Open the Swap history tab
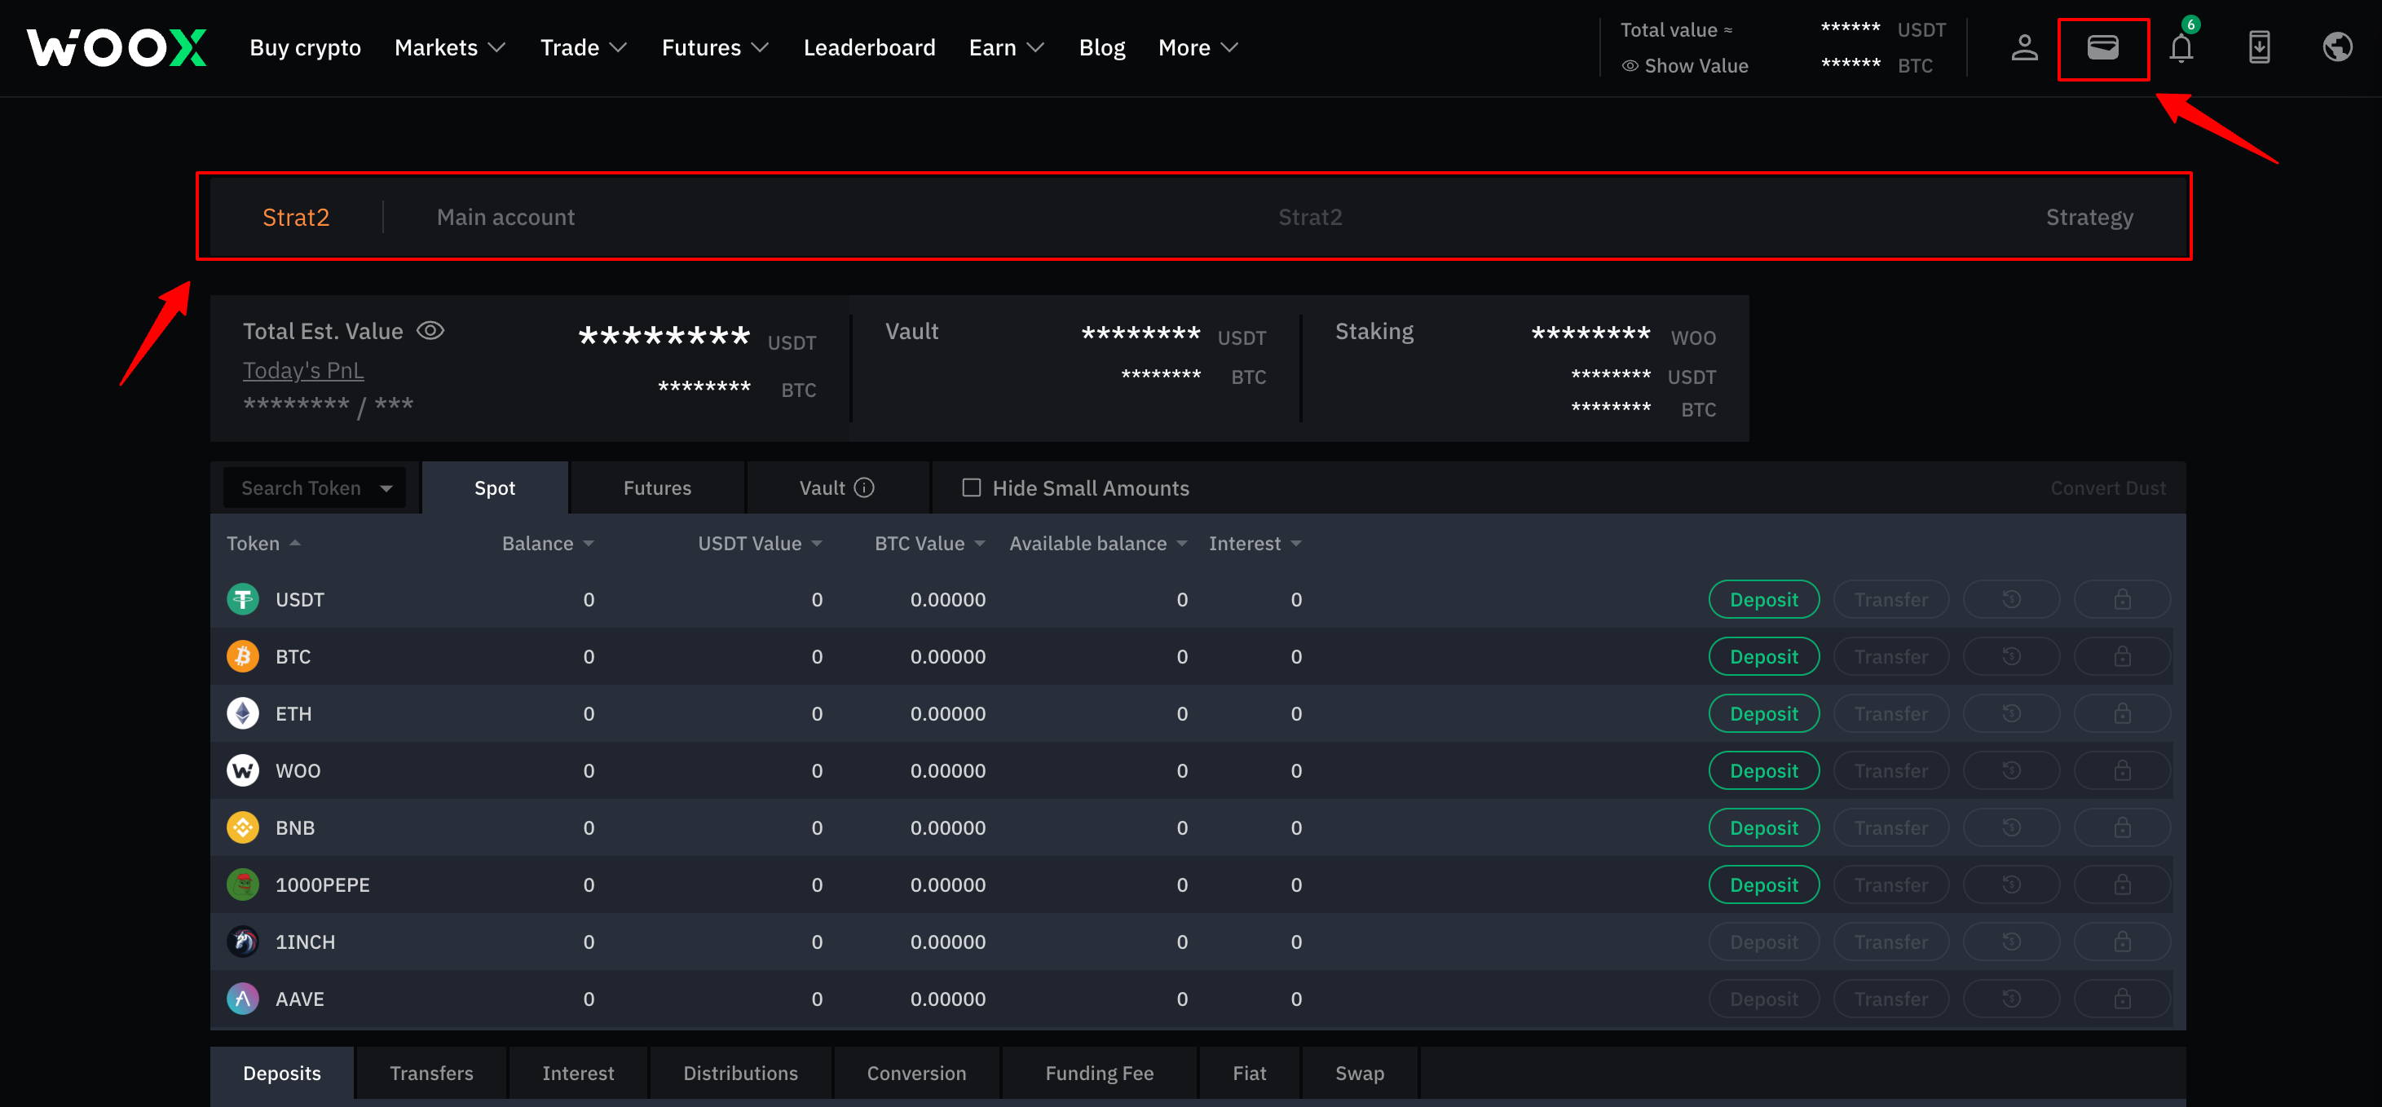Image resolution: width=2382 pixels, height=1107 pixels. pyautogui.click(x=1359, y=1073)
